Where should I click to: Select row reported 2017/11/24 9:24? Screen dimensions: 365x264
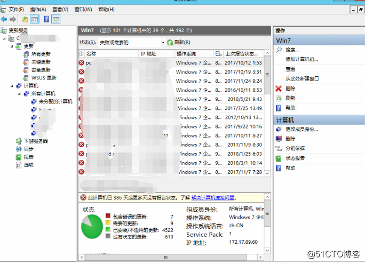tap(171, 81)
